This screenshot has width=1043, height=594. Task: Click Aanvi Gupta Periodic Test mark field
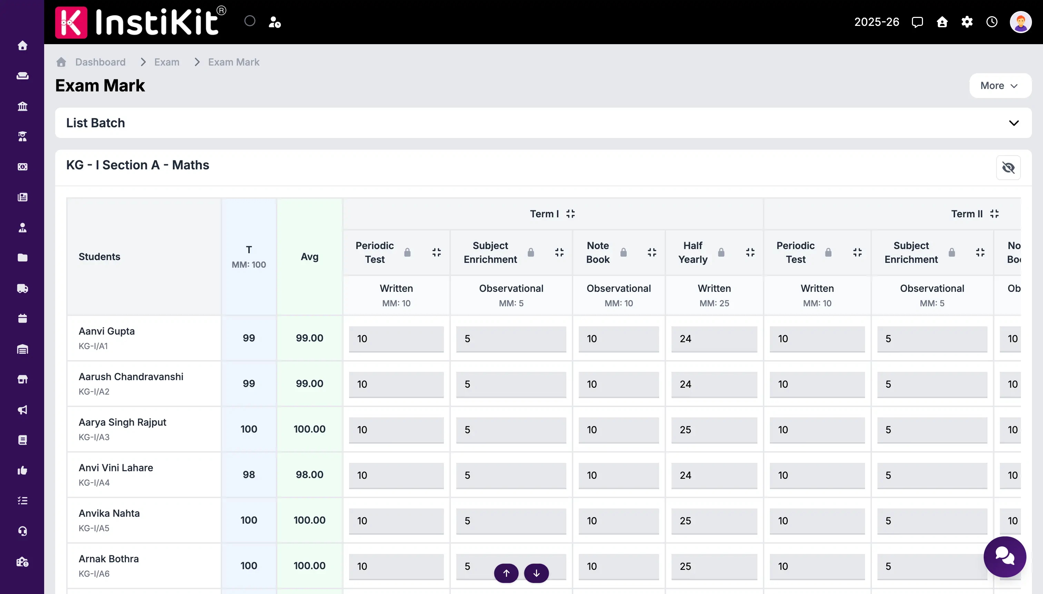pos(396,339)
